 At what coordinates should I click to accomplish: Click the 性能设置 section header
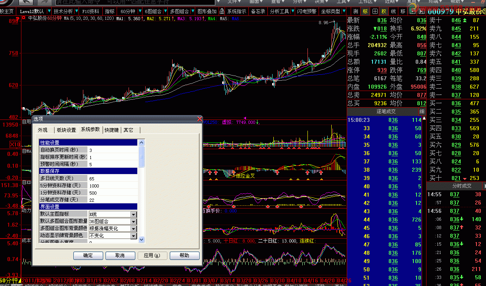click(88, 143)
